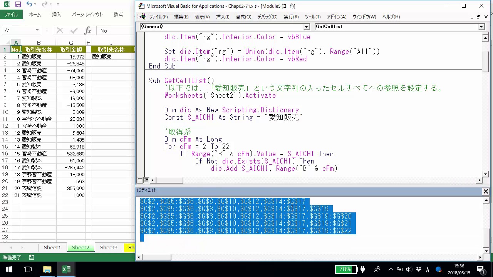The width and height of the screenshot is (493, 277).
Task: Open File Explorer from the taskbar
Action: [x=47, y=269]
